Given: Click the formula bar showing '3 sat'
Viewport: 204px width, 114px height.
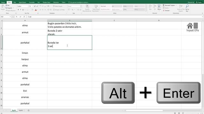Looking at the screenshot, I should click(114, 17).
